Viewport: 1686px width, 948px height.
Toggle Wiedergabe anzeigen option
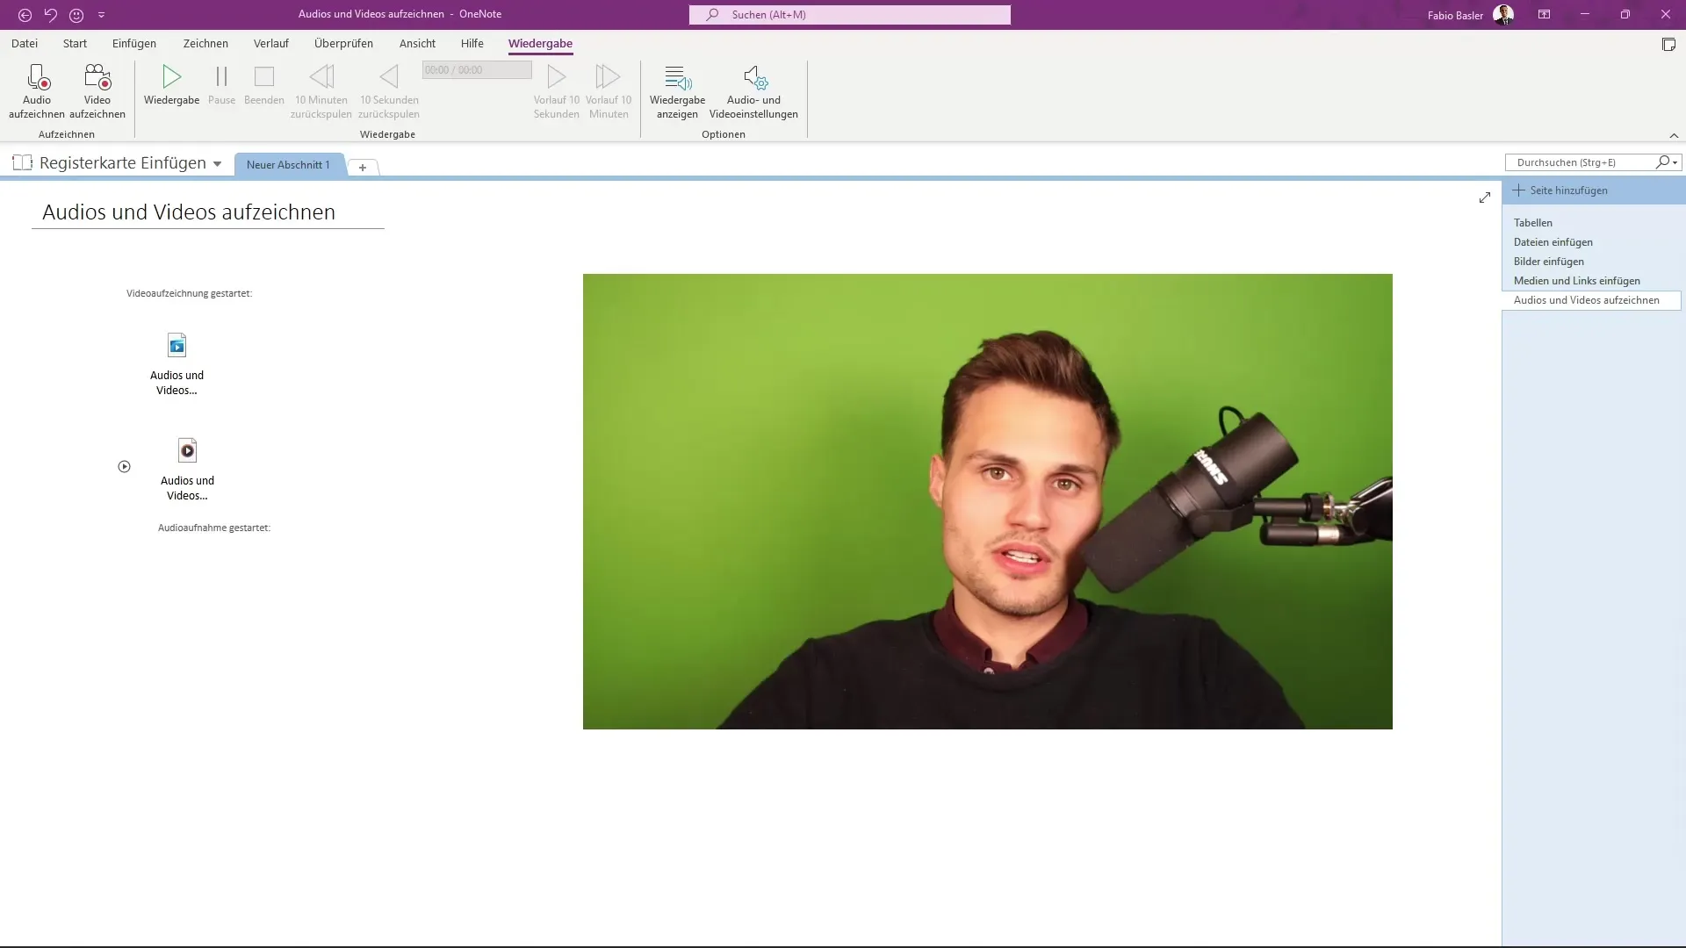(677, 91)
